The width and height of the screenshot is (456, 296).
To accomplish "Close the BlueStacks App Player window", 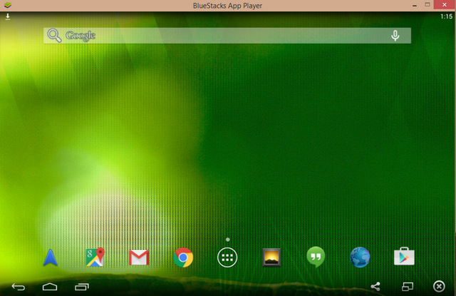I will coord(445,5).
